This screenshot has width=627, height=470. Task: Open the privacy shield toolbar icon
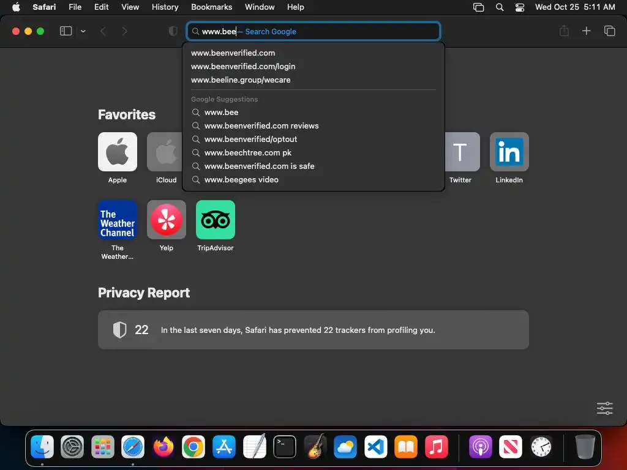[173, 31]
